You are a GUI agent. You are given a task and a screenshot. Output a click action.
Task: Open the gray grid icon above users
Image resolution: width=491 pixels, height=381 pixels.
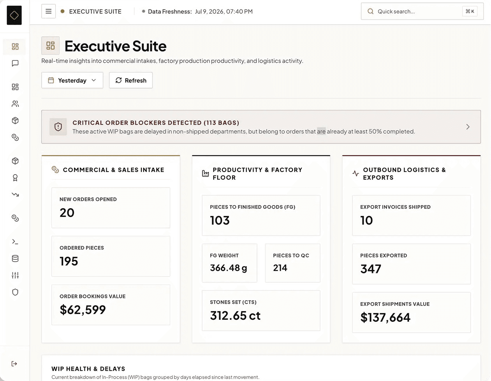click(x=15, y=87)
